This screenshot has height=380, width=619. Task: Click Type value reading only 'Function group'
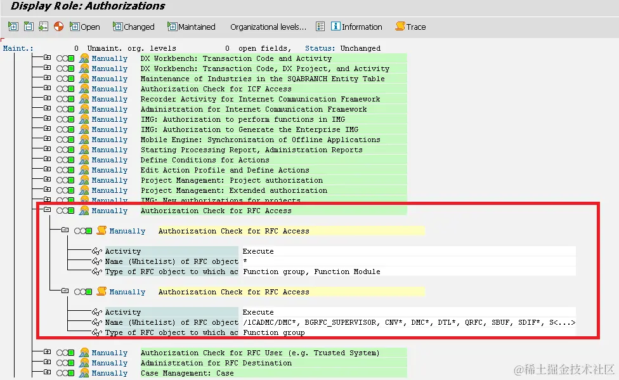click(x=273, y=332)
